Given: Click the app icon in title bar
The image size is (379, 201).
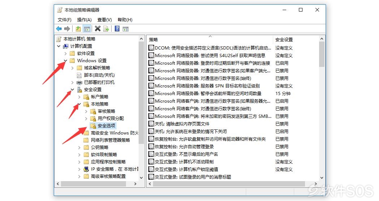Looking at the screenshot, I should [60, 10].
